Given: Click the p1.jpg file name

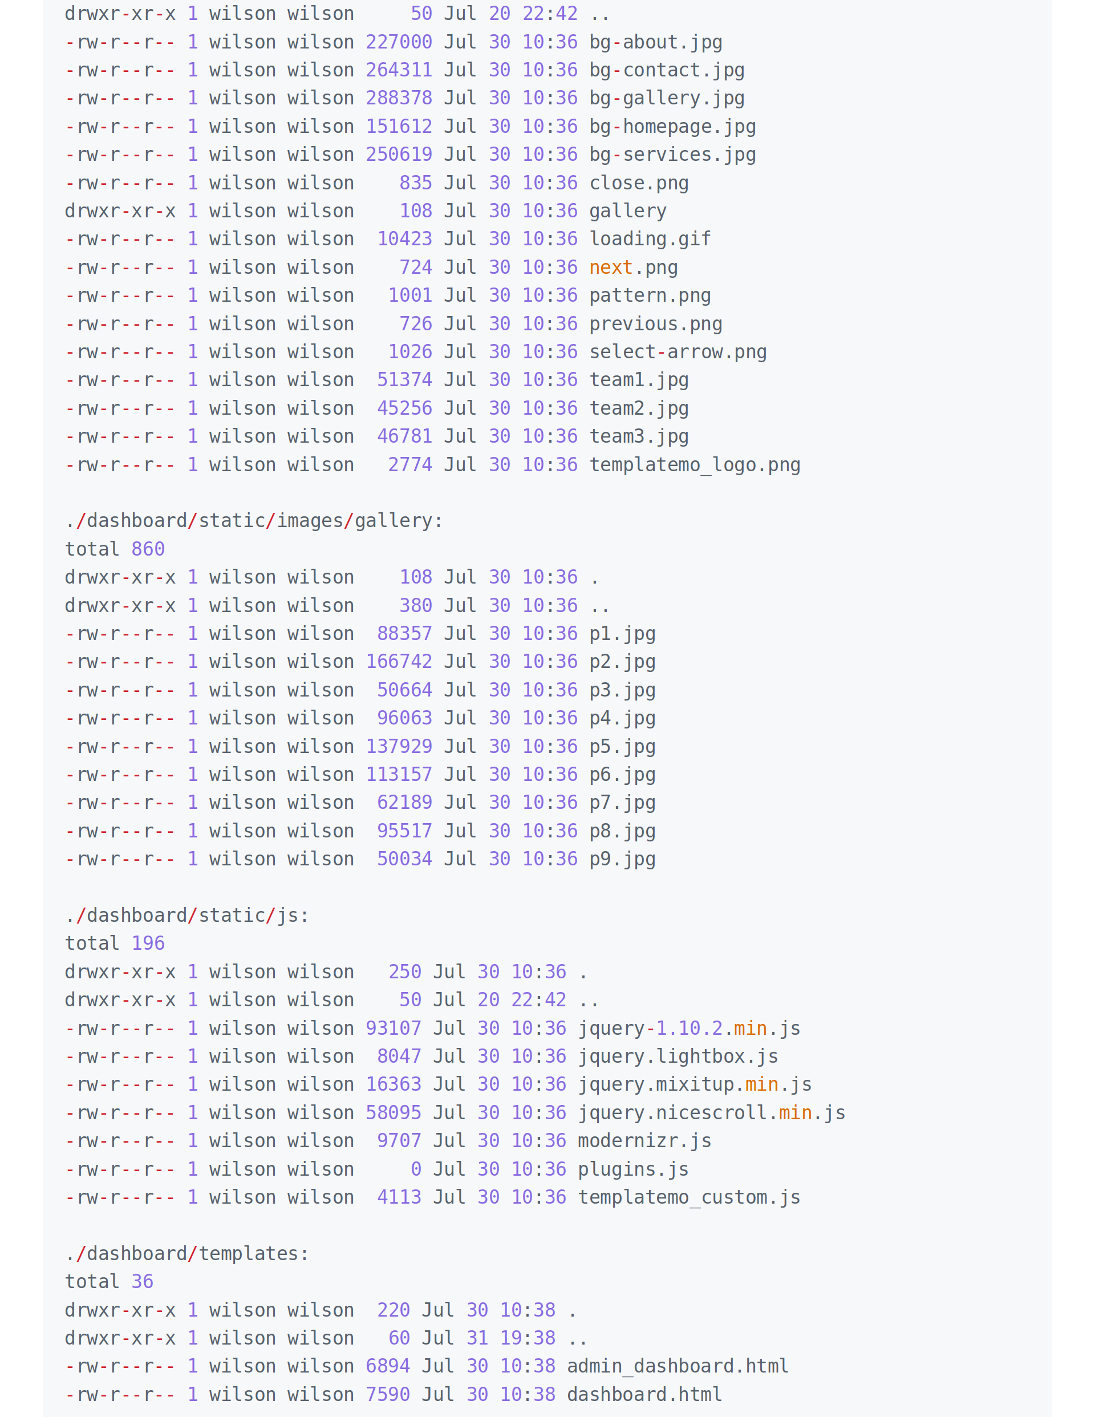Looking at the screenshot, I should [622, 634].
